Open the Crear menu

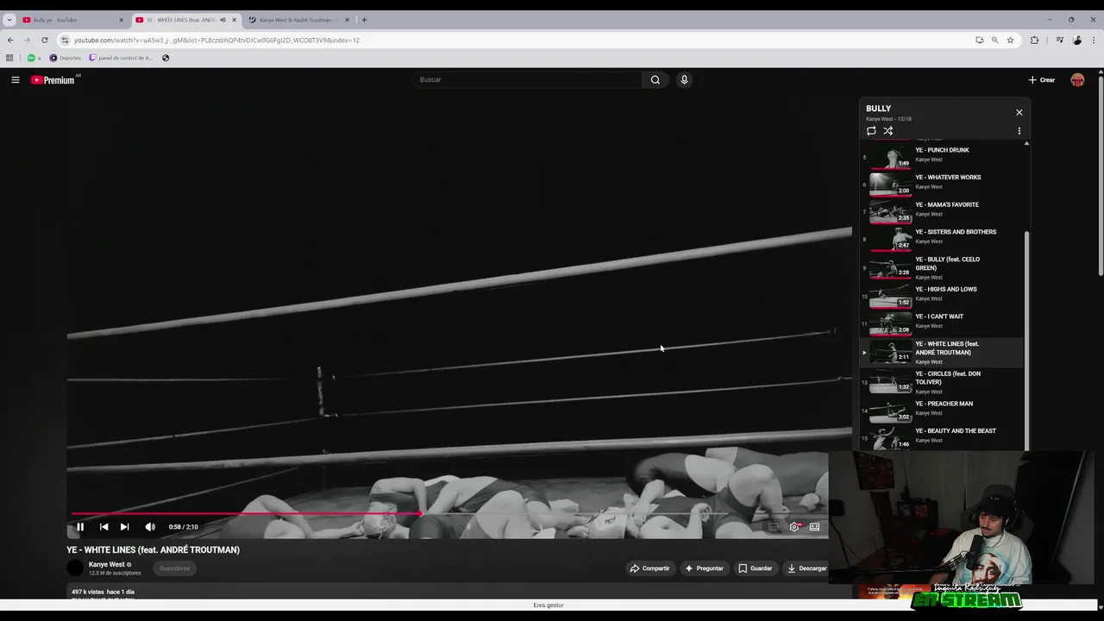coord(1042,79)
